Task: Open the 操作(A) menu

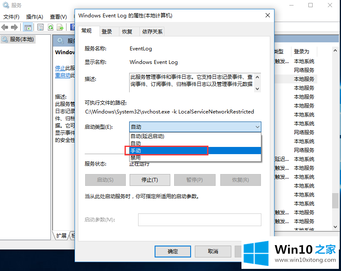Action: (x=34, y=17)
